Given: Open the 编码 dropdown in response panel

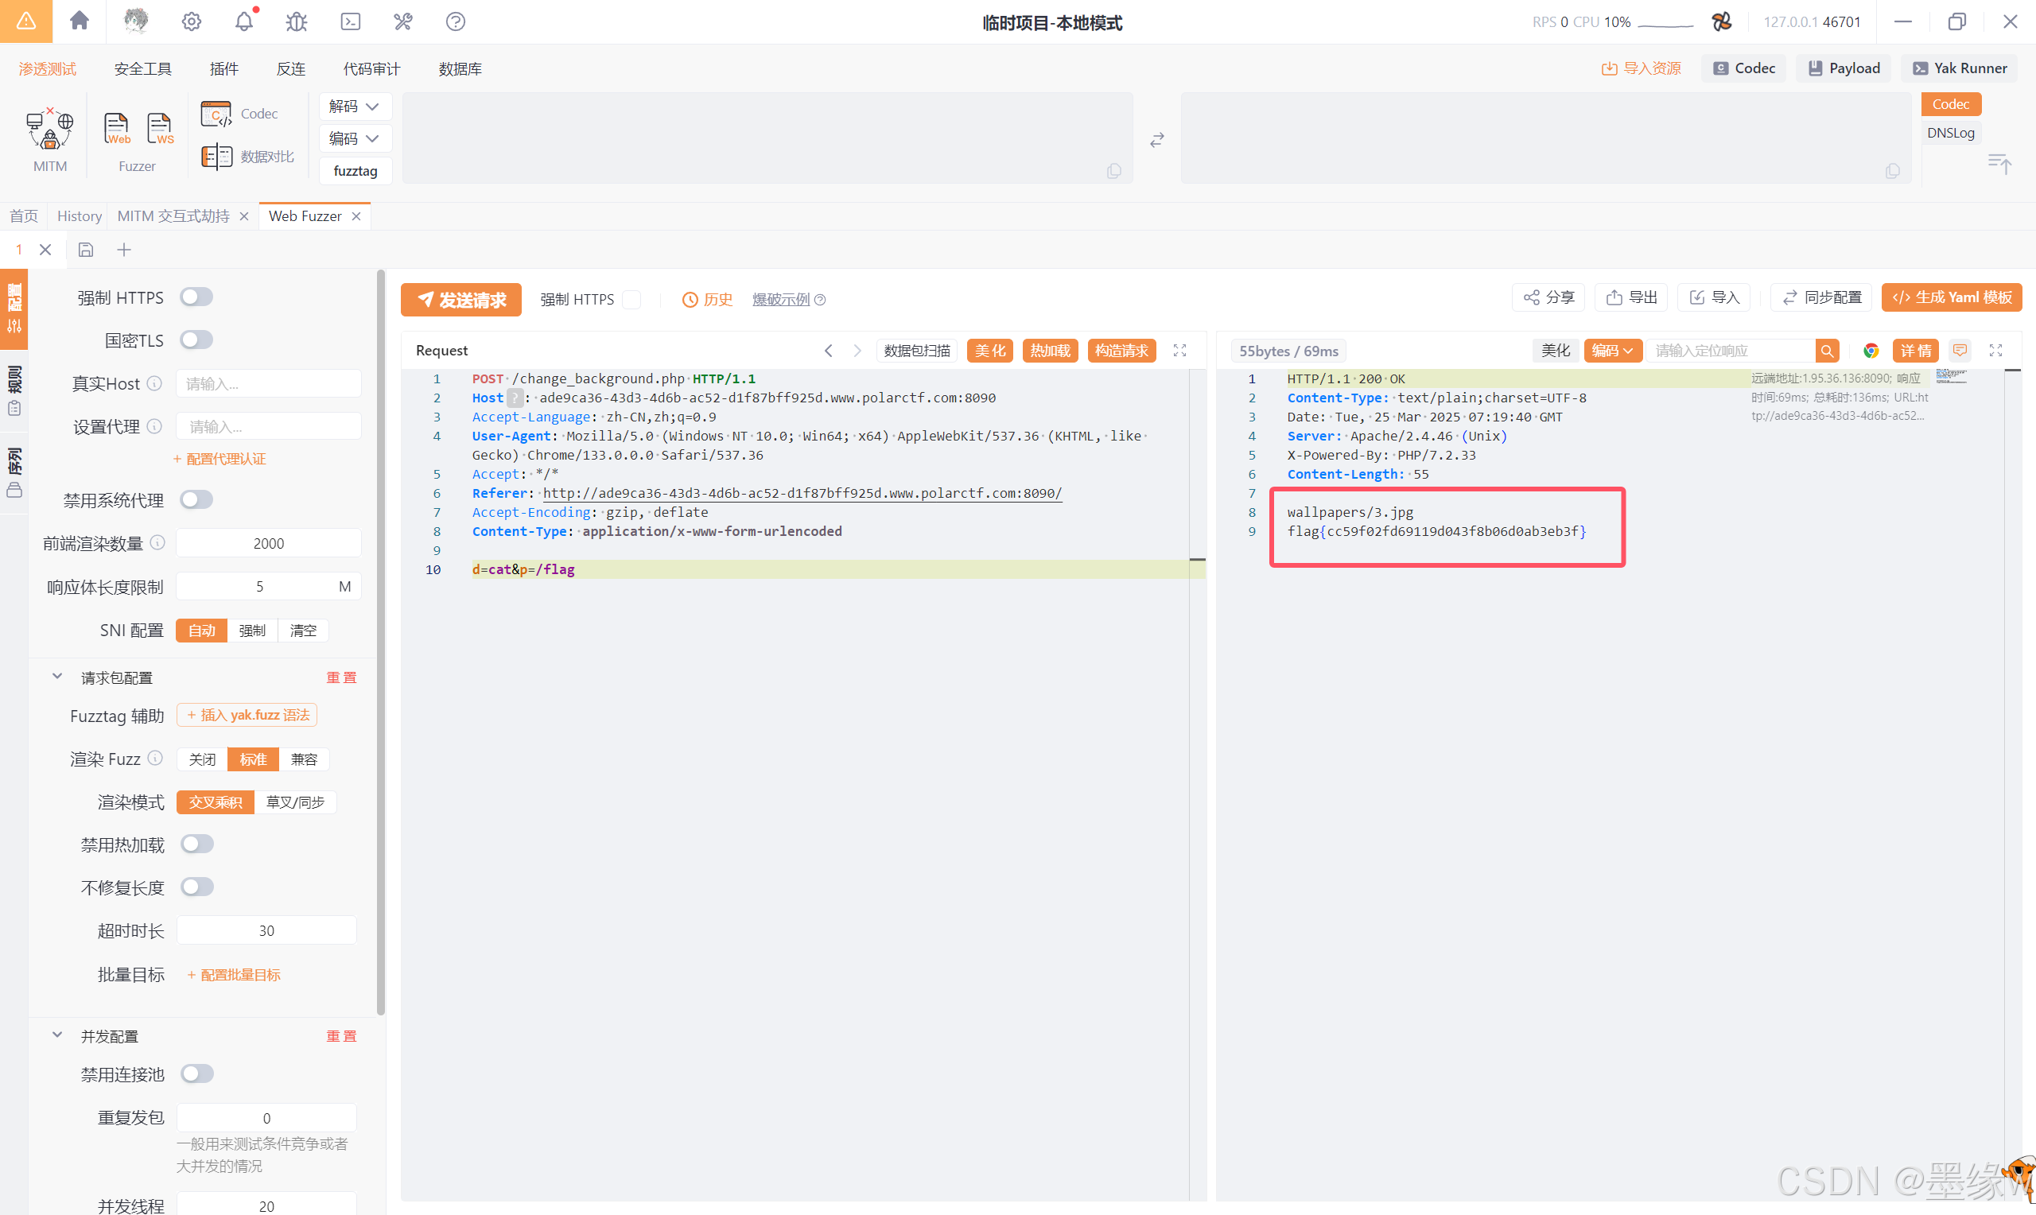Looking at the screenshot, I should tap(1612, 351).
